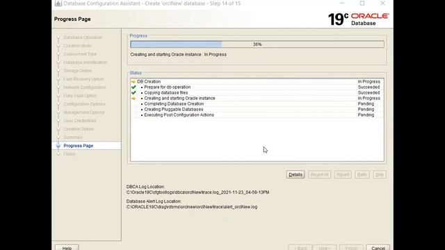
Task: Select Summary step in sidebar
Action: pyautogui.click(x=72, y=137)
